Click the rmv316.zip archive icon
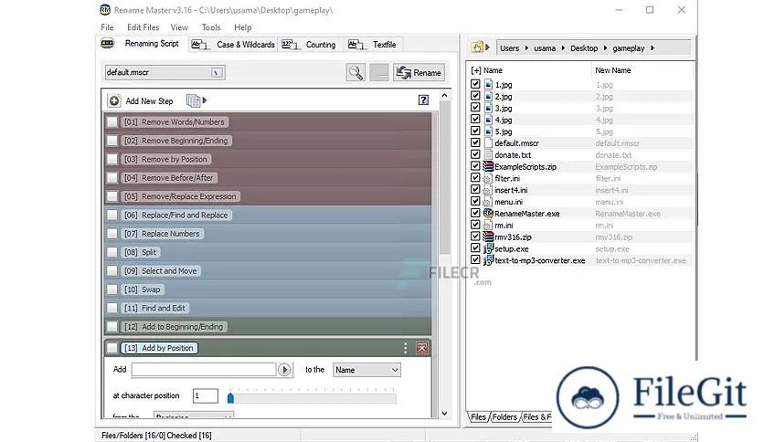Viewport: 764px width, 442px height. tap(488, 237)
